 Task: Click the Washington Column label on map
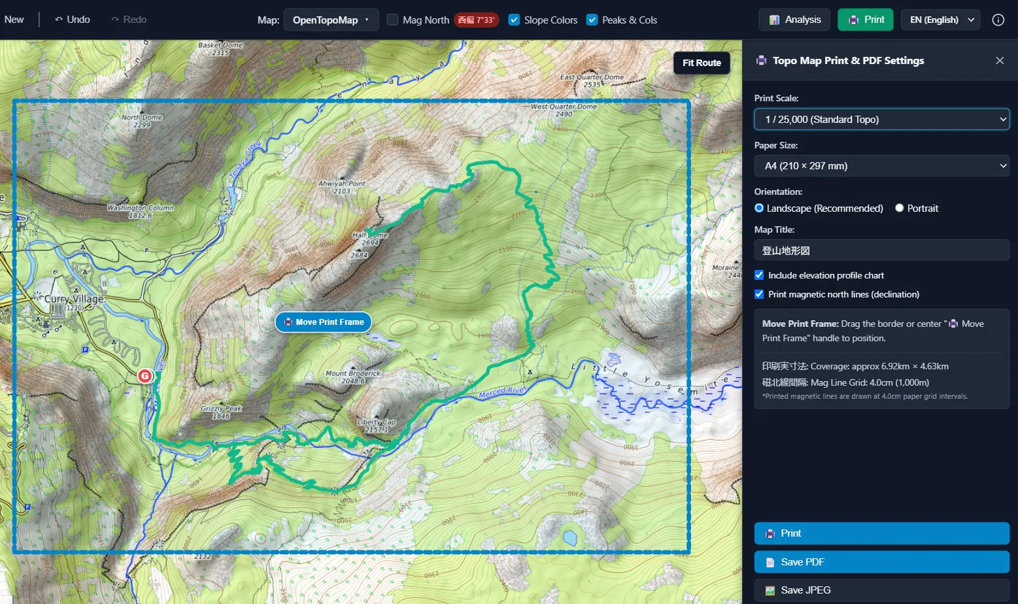[141, 208]
